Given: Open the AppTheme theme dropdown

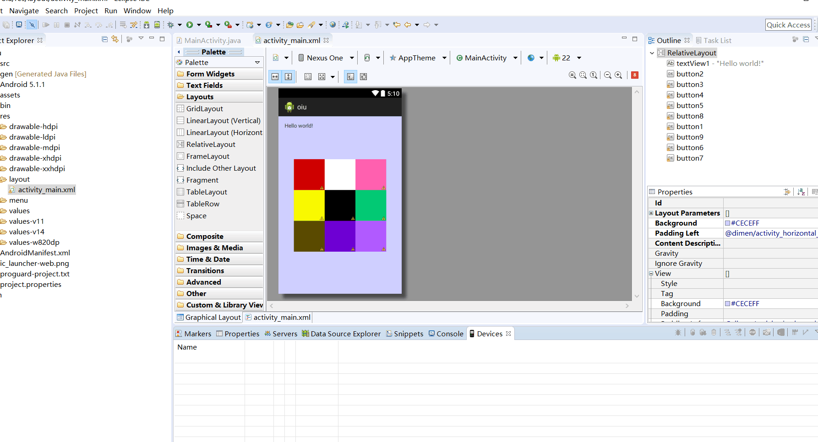Looking at the screenshot, I should (417, 58).
